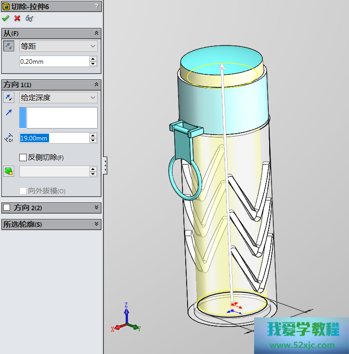The height and width of the screenshot is (354, 349).
Task: Click reverse direction icon in 从 section
Action: tap(9, 46)
